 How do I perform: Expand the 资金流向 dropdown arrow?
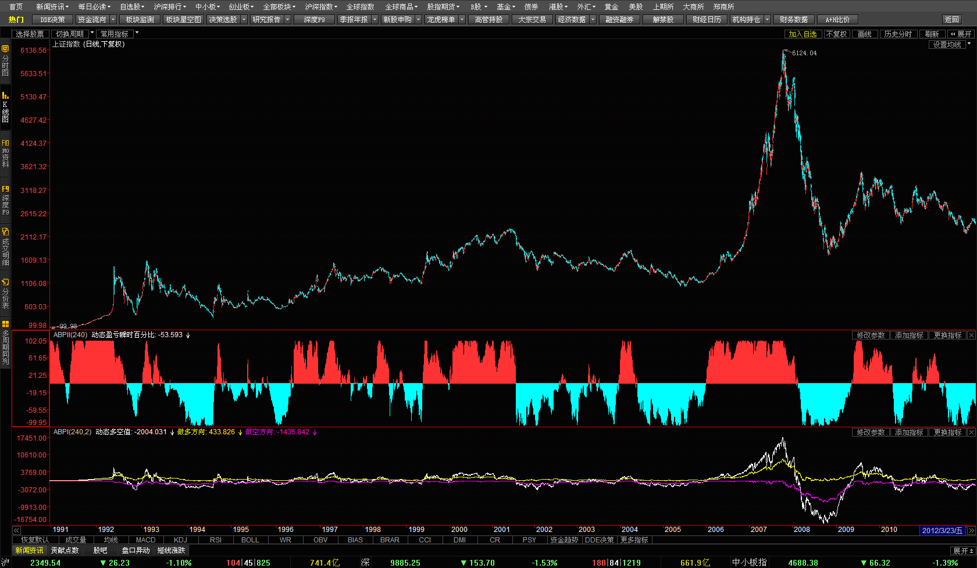113,20
